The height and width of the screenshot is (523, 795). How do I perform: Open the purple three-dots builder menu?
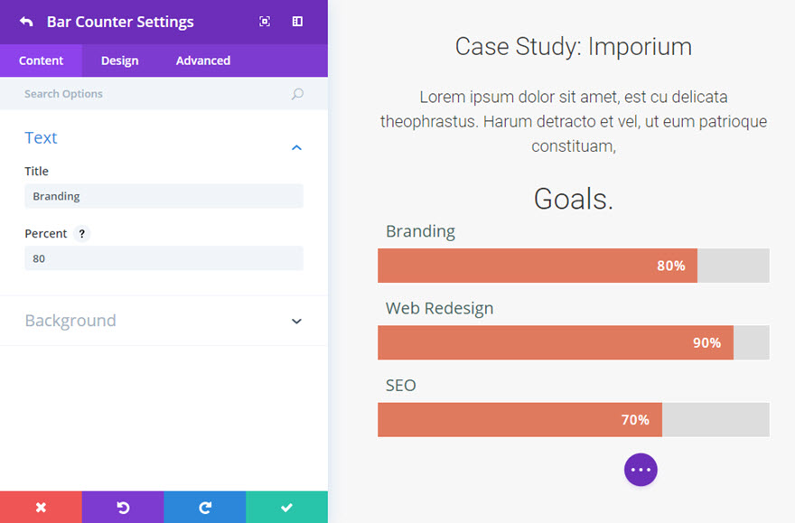pyautogui.click(x=641, y=470)
